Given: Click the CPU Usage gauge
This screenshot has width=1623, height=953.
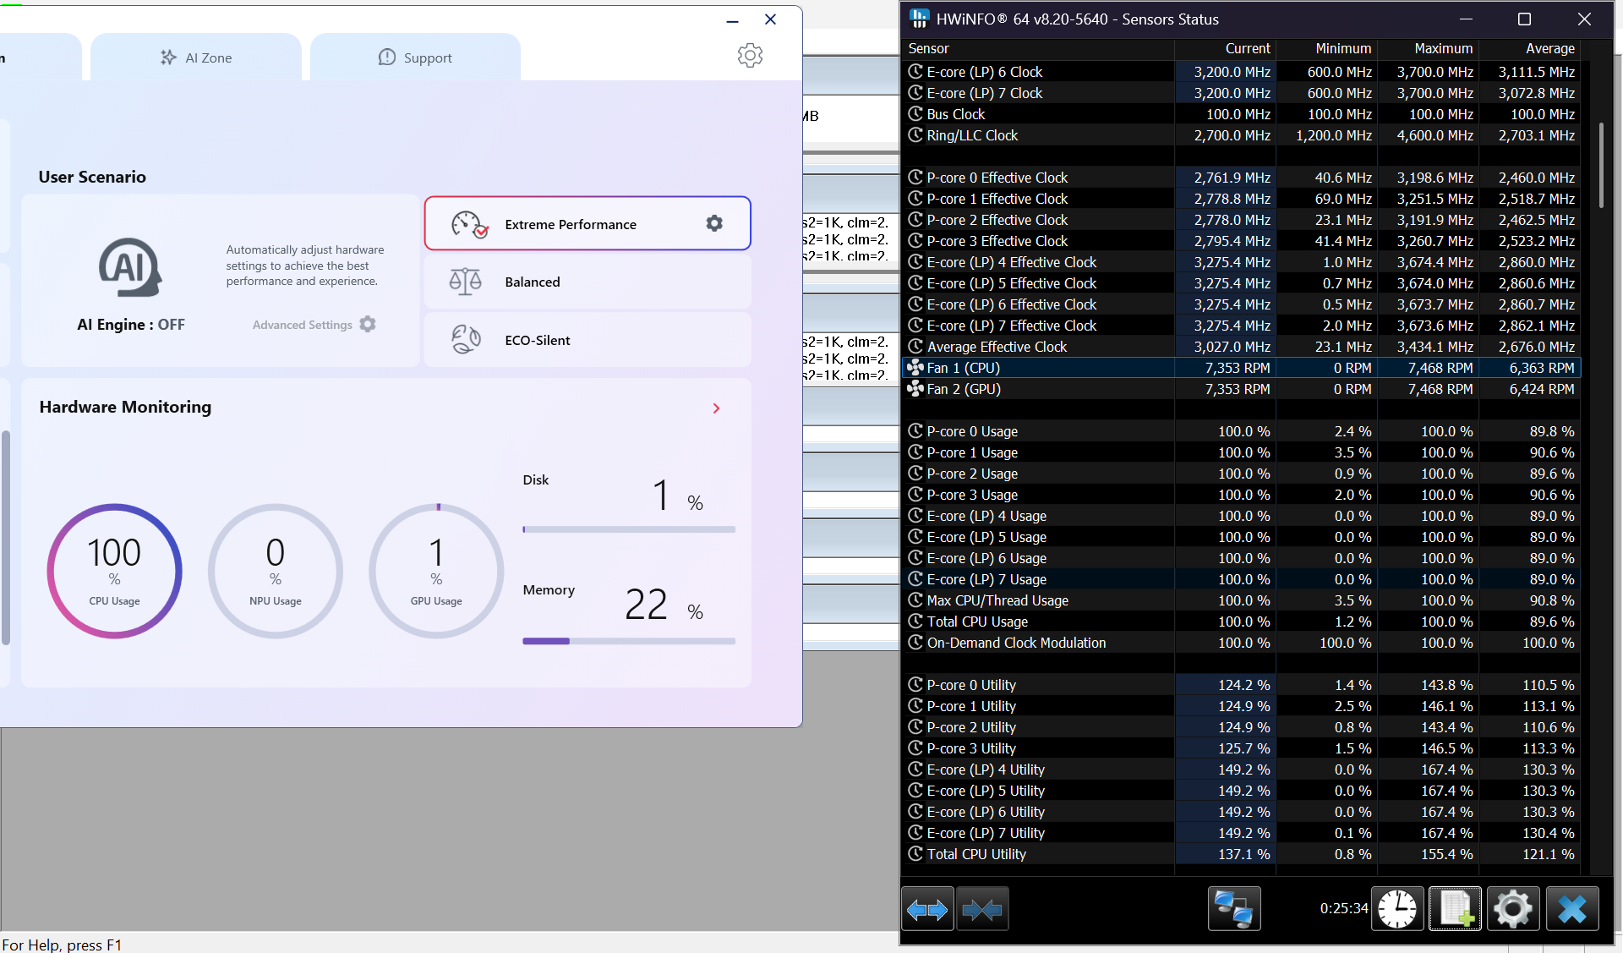Looking at the screenshot, I should point(115,571).
